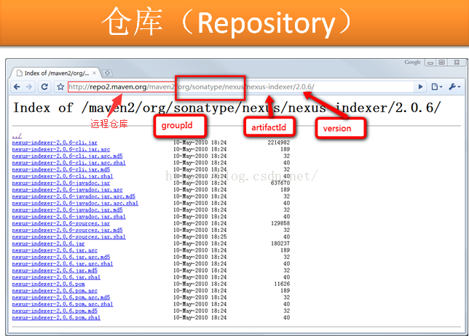Open nexus-indexer-2.0.6-cli.jar.asc link
Screen dimensions: 469x336
tap(61, 149)
